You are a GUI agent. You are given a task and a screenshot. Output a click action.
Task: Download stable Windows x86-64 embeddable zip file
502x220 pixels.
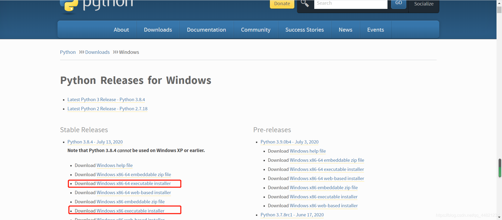point(134,175)
